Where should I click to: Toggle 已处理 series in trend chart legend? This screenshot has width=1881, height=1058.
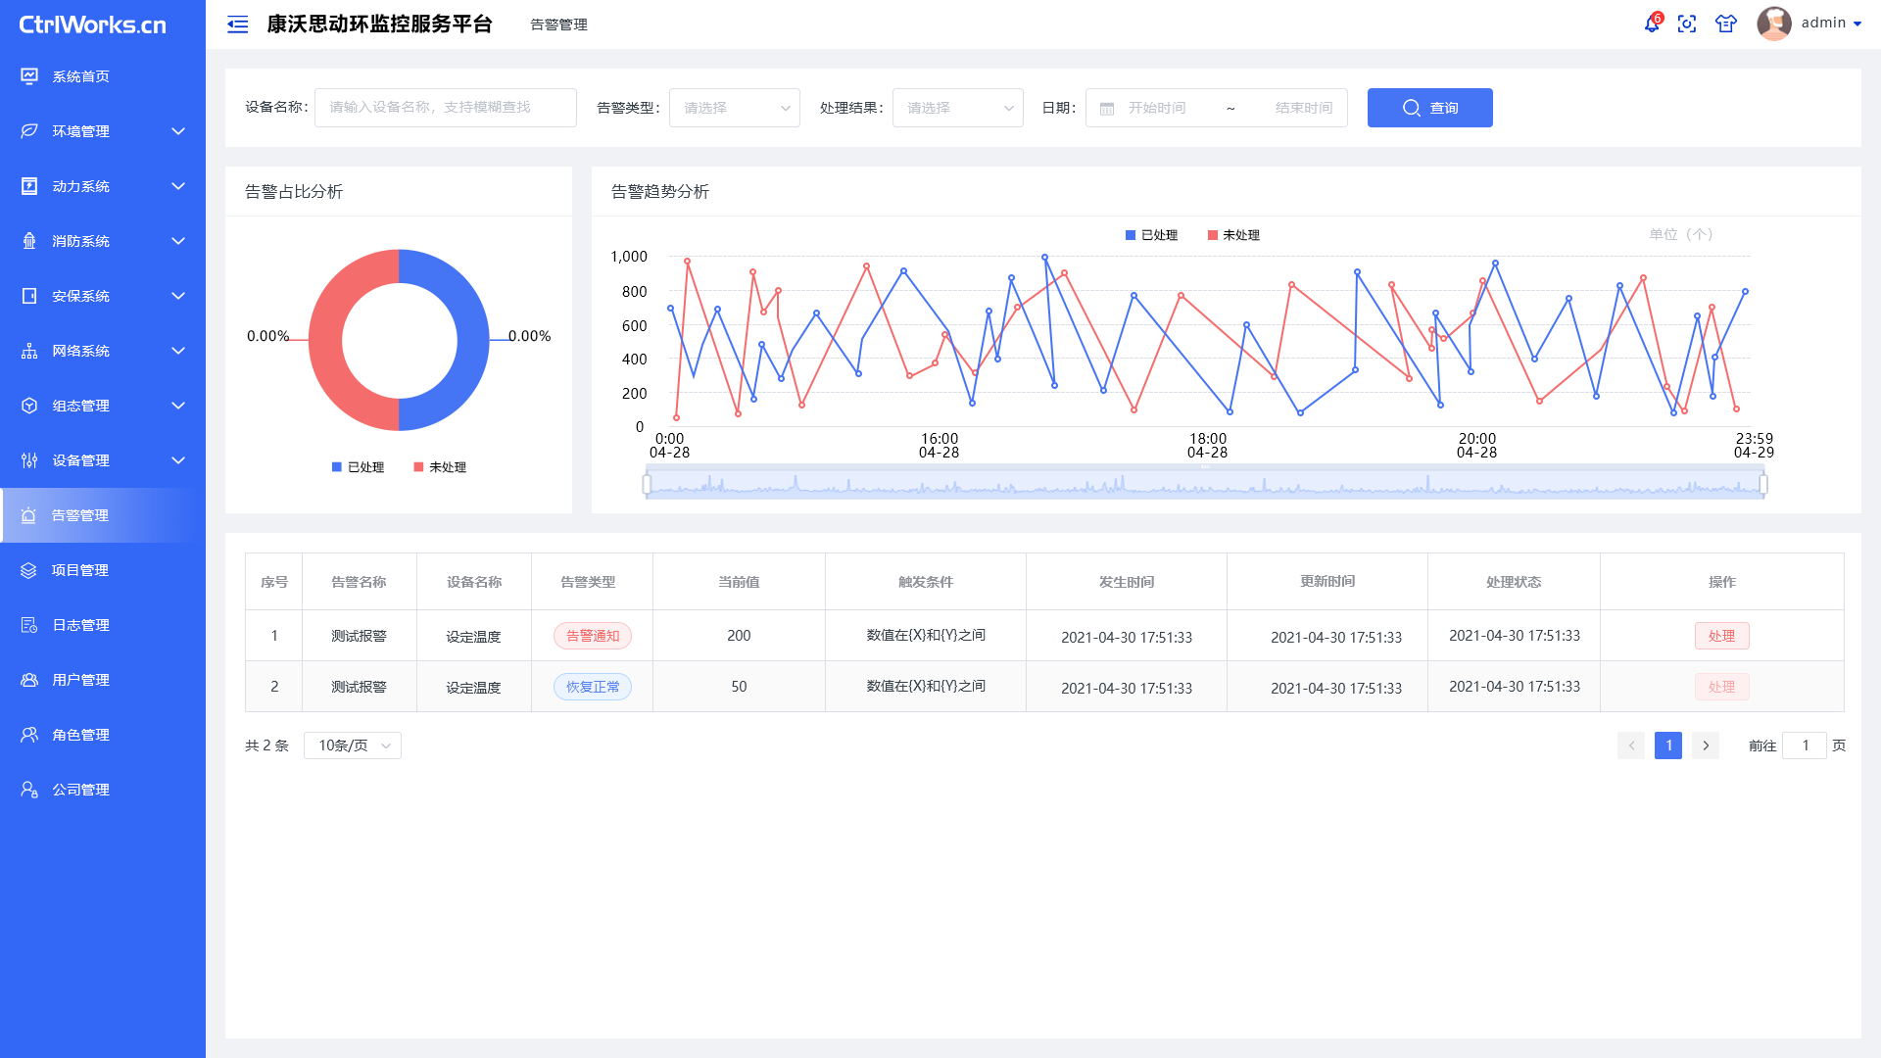click(1151, 235)
